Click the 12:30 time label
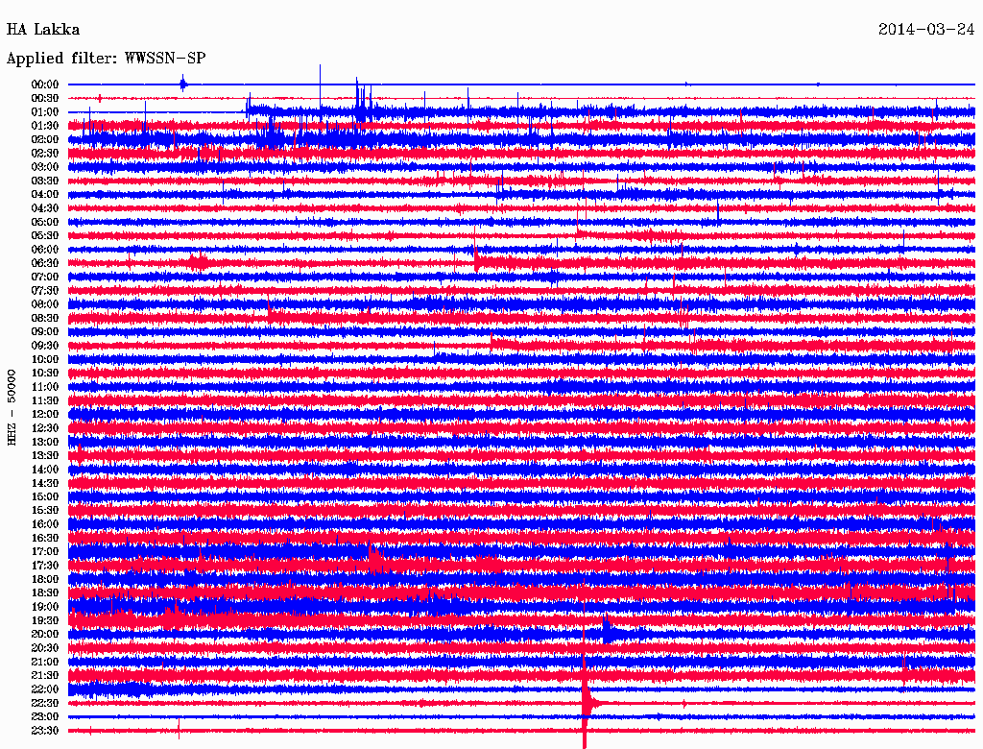 pos(45,428)
